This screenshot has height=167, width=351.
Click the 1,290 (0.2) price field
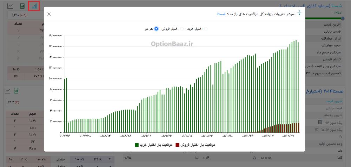click(x=25, y=15)
